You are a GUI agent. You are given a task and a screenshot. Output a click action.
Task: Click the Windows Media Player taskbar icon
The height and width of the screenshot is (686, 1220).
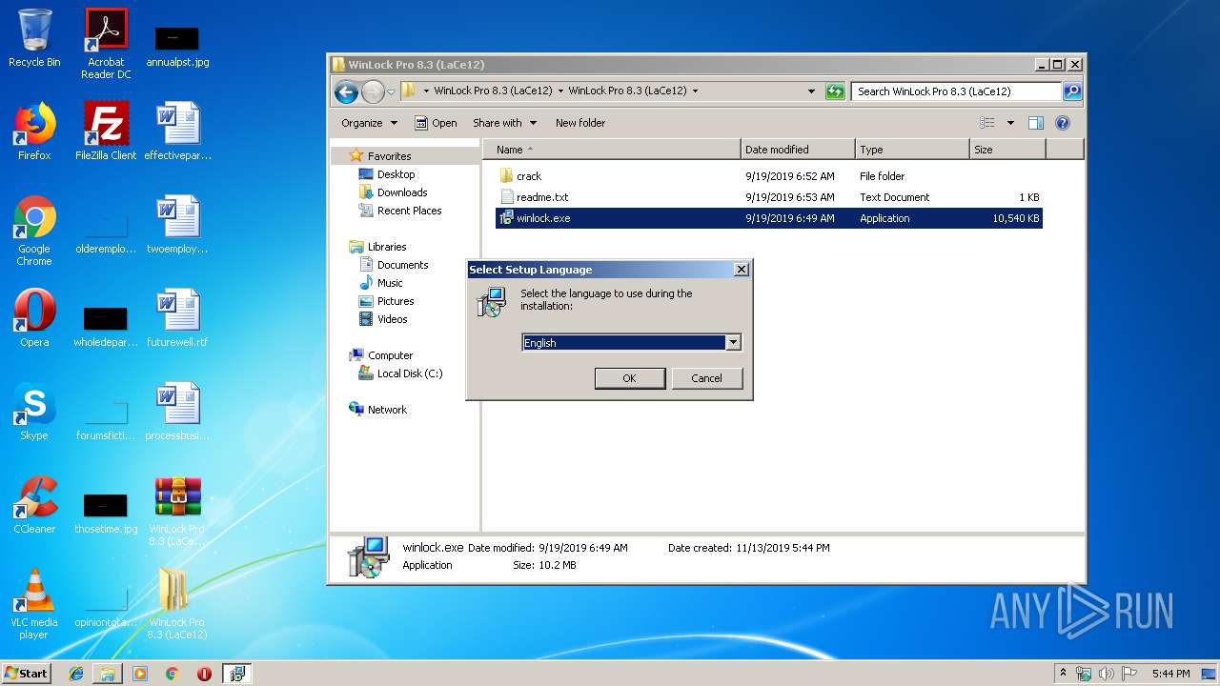coord(140,673)
